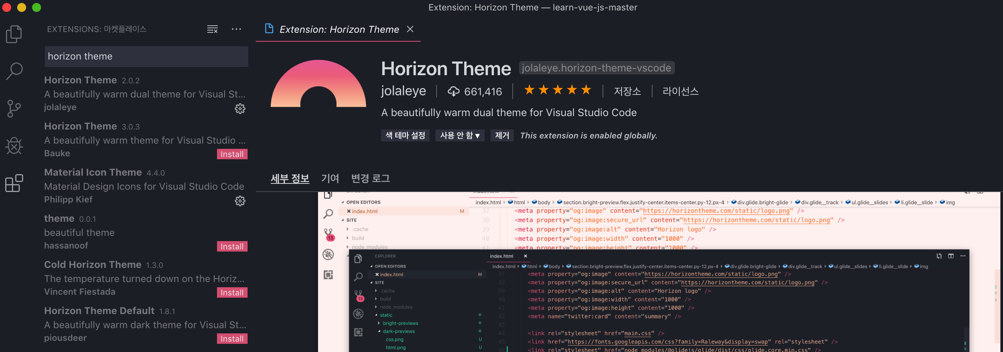Click the Horizon Theme sunset logo
This screenshot has width=1003, height=352.
click(x=318, y=83)
